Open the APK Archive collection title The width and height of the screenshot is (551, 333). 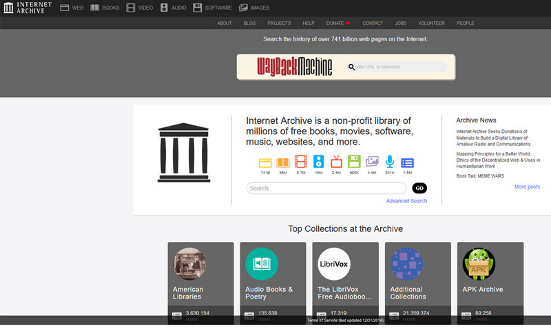(x=483, y=289)
